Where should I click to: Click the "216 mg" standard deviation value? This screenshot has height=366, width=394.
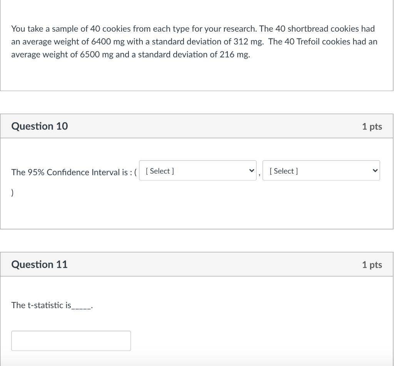click(234, 54)
